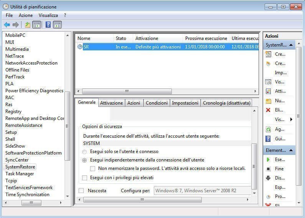Select the Generale tab

click(87, 102)
